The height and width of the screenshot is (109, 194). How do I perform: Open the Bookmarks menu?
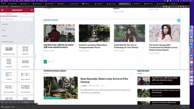[x=27, y=1]
